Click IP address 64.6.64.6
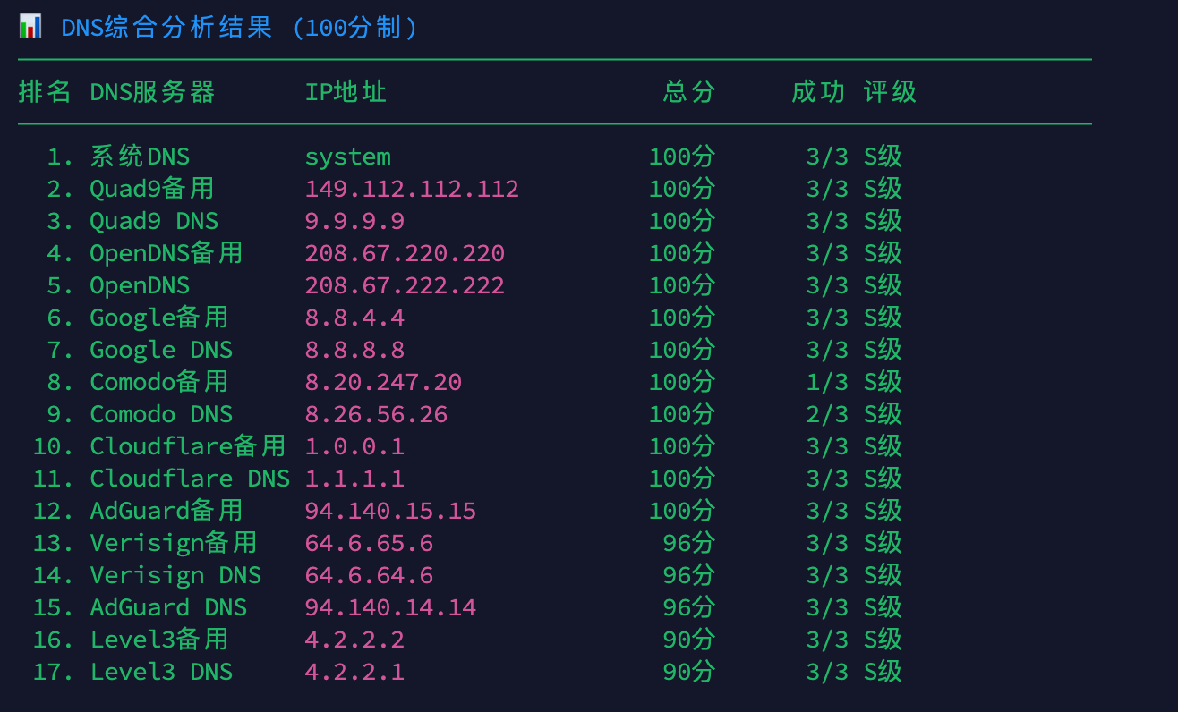The height and width of the screenshot is (712, 1178). click(369, 575)
